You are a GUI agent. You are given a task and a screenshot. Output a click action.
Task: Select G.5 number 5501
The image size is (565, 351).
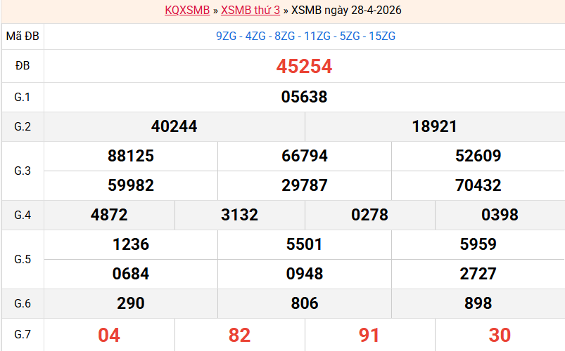pyautogui.click(x=304, y=244)
